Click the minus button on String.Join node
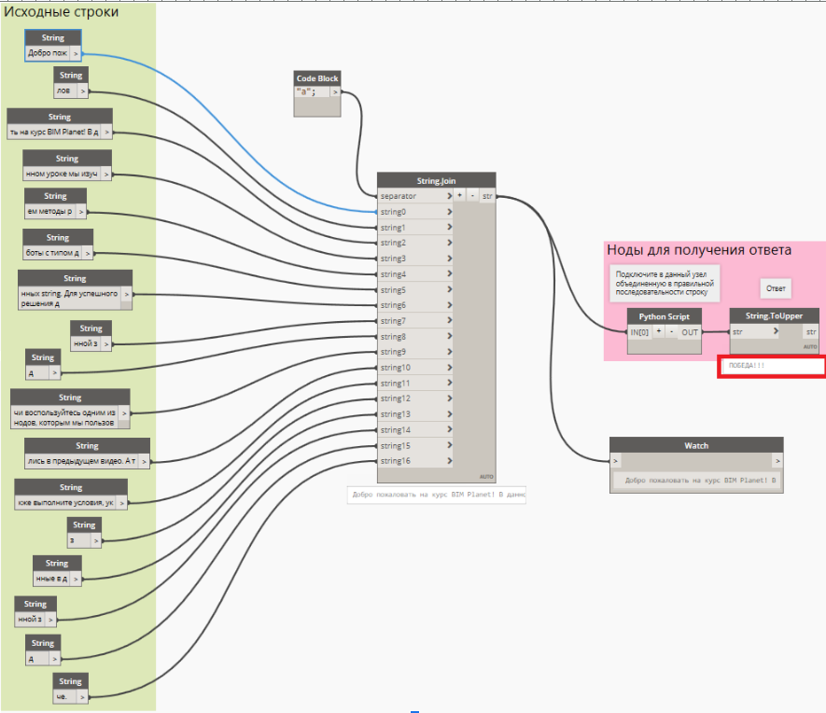This screenshot has width=826, height=713. point(472,196)
